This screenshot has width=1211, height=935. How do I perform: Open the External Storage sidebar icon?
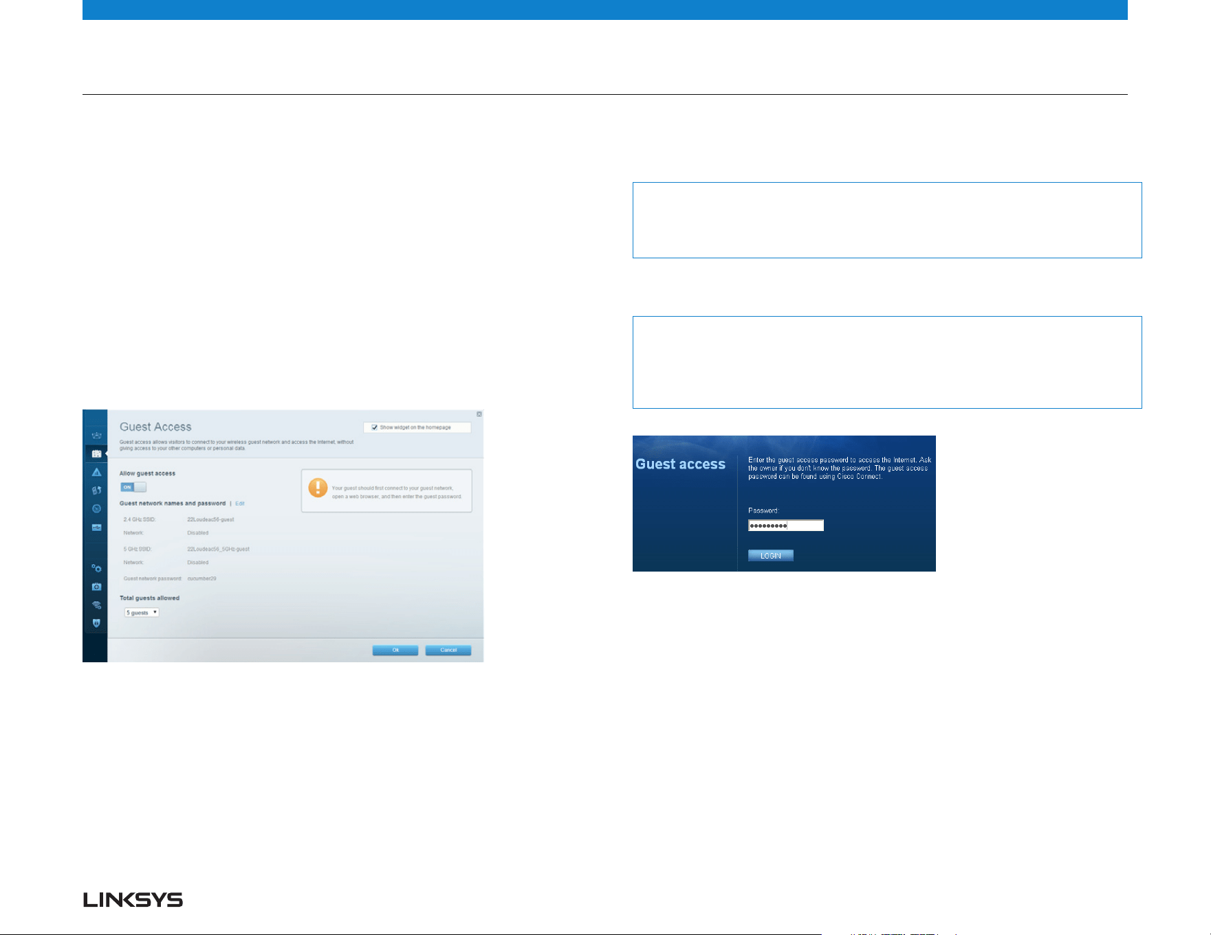pos(96,528)
